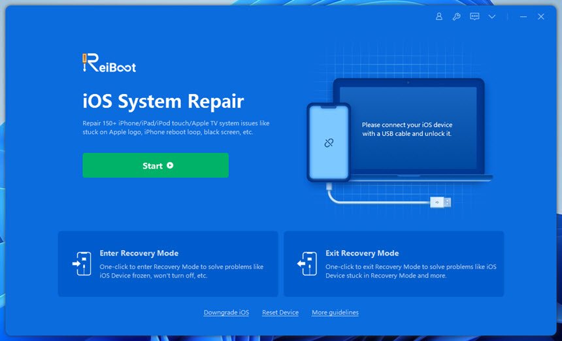Minimize the ReiBoot window
562x341 pixels.
pos(523,17)
